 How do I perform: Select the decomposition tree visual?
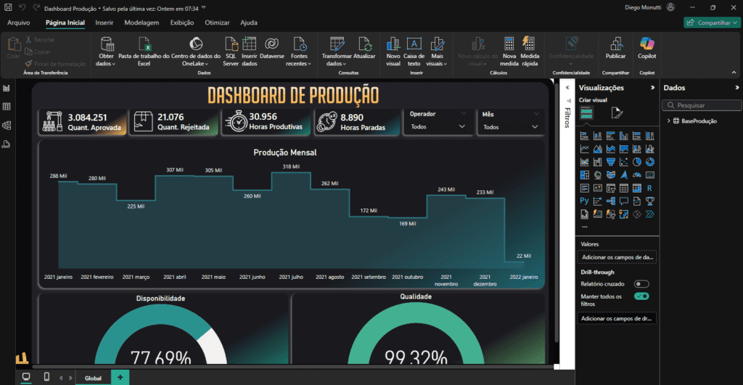(611, 201)
